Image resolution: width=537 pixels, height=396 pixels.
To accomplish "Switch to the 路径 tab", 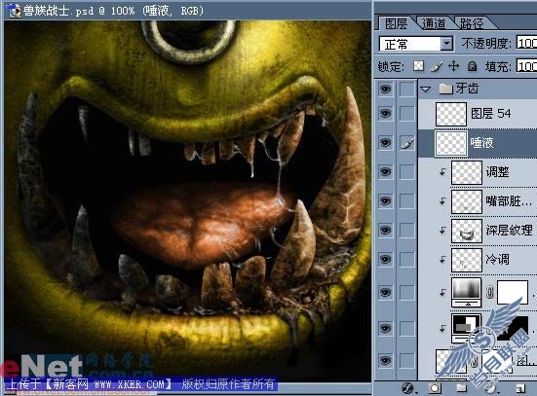I will (x=472, y=23).
